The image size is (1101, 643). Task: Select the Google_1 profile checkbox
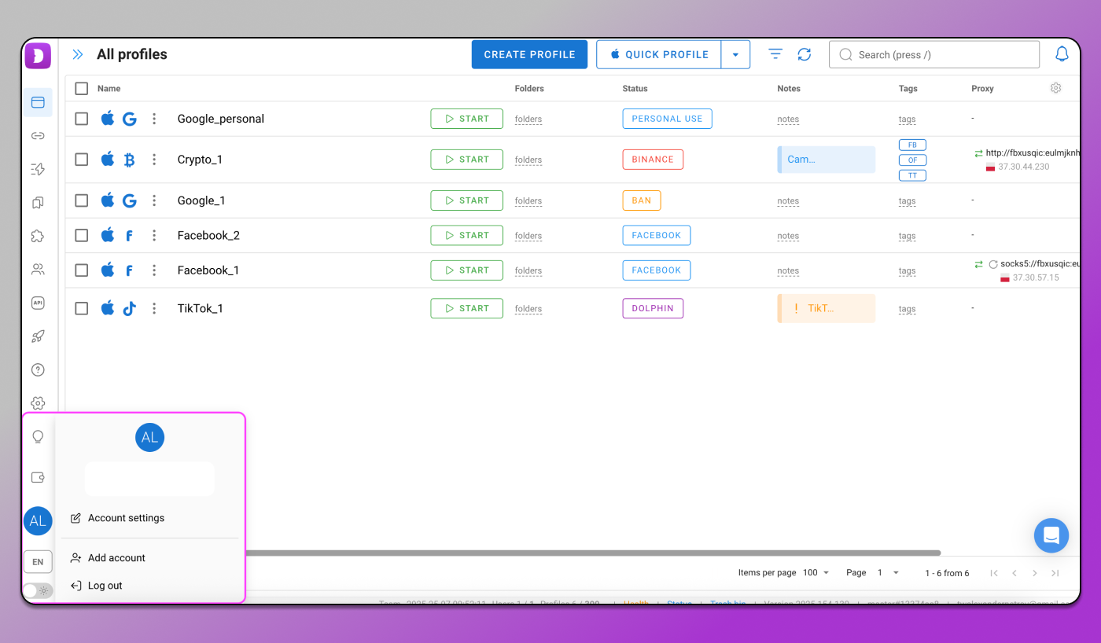pos(82,200)
